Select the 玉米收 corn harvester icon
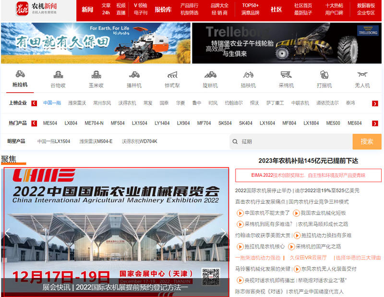The width and height of the screenshot is (384, 297). click(96, 74)
